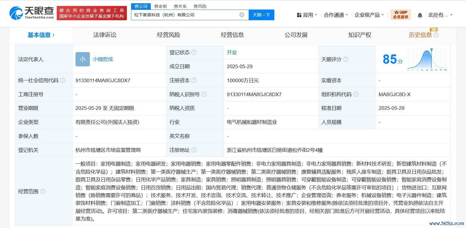The image size is (466, 228).
Task: Click the 天眼一下 search button
Action: click(x=262, y=15)
